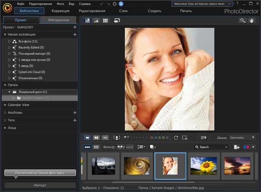Image resolution: width=261 pixels, height=192 pixels.
Task: Apply purple color label swatch
Action: 167,138
